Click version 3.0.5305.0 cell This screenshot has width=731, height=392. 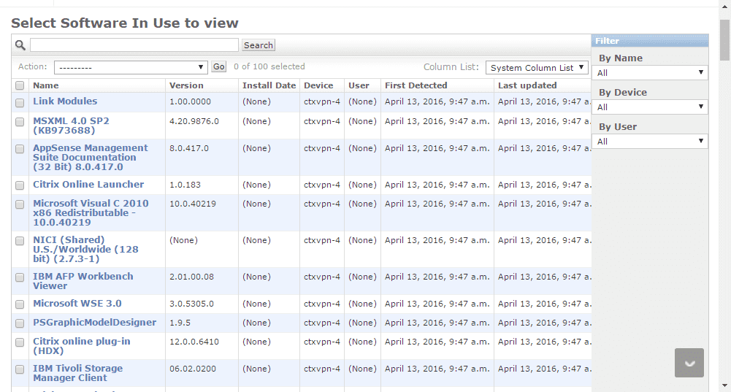(x=191, y=304)
